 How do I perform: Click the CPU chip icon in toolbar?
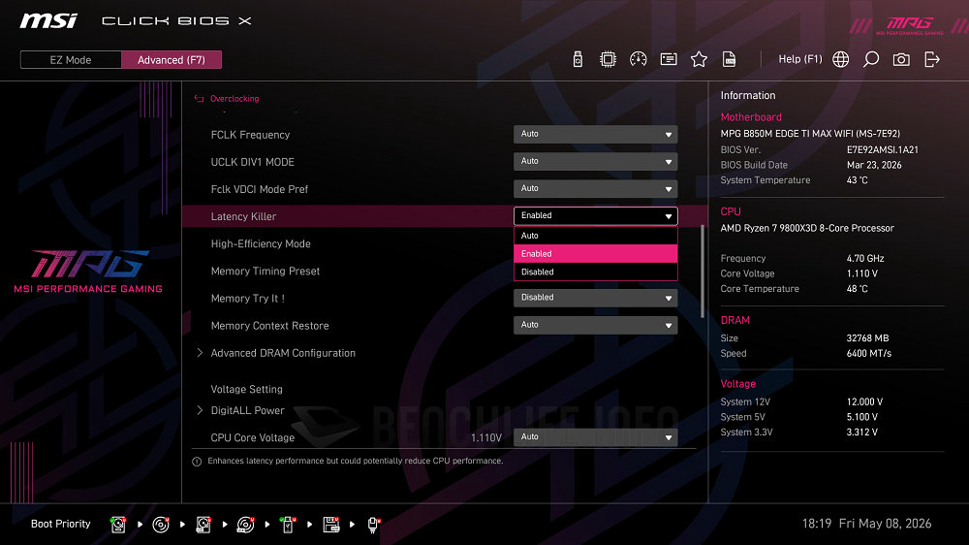(609, 59)
